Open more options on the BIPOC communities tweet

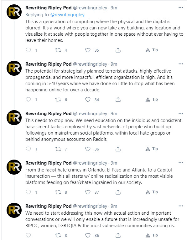(x=181, y=206)
